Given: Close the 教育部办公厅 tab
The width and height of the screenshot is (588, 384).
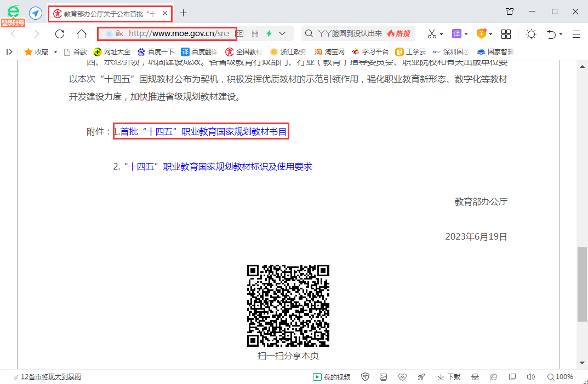Looking at the screenshot, I should pos(165,14).
